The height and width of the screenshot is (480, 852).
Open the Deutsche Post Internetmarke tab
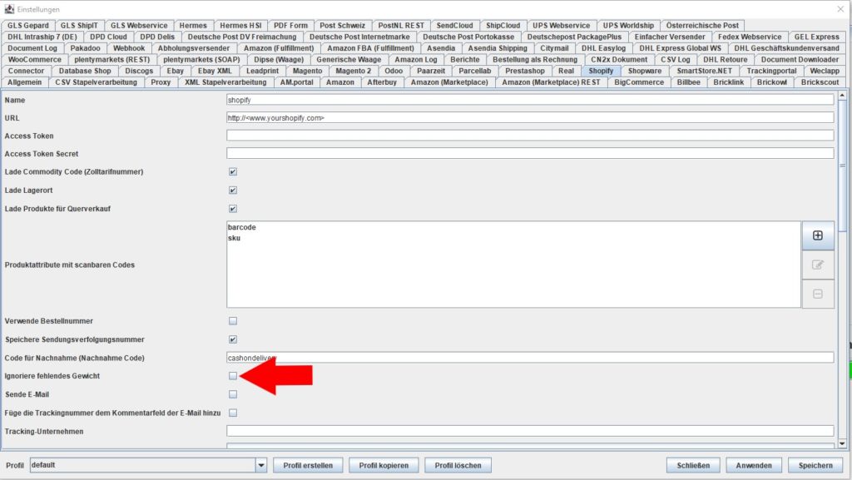click(359, 37)
